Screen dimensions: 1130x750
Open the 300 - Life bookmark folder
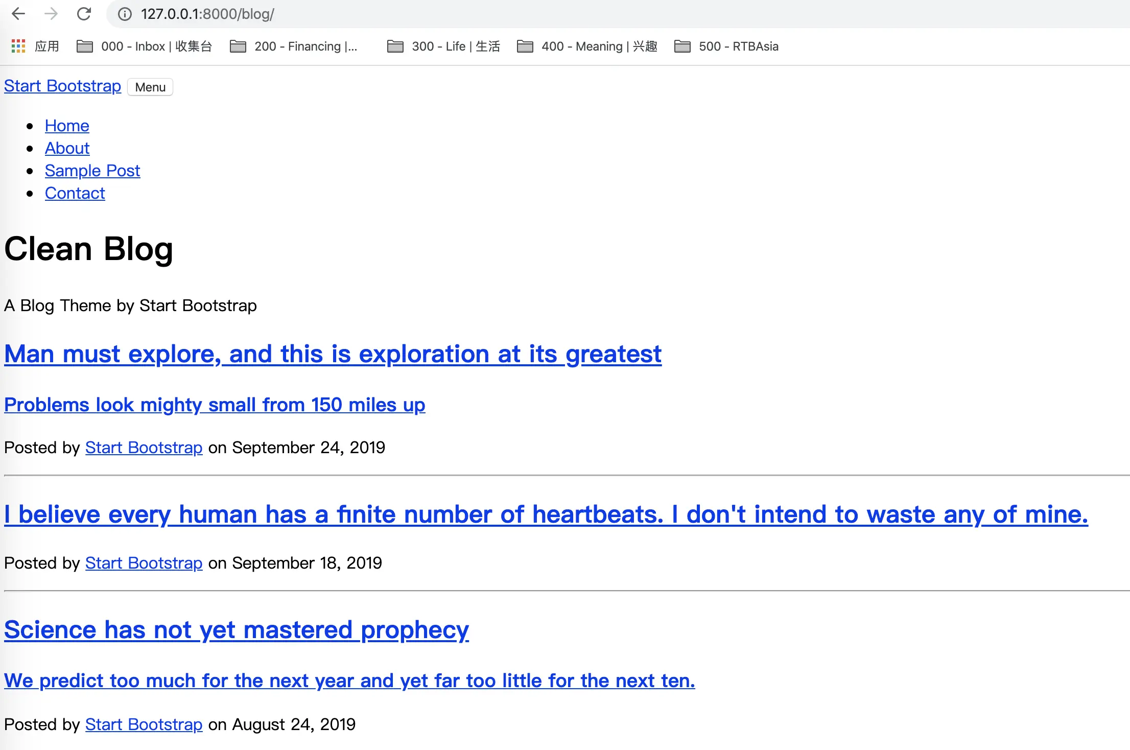coord(443,46)
